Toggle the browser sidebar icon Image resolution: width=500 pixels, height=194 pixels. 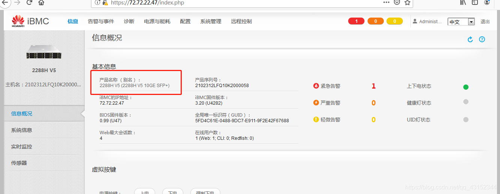pos(475,3)
